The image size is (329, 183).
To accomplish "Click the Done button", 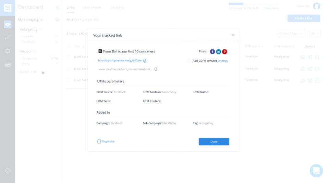I will tap(214, 142).
